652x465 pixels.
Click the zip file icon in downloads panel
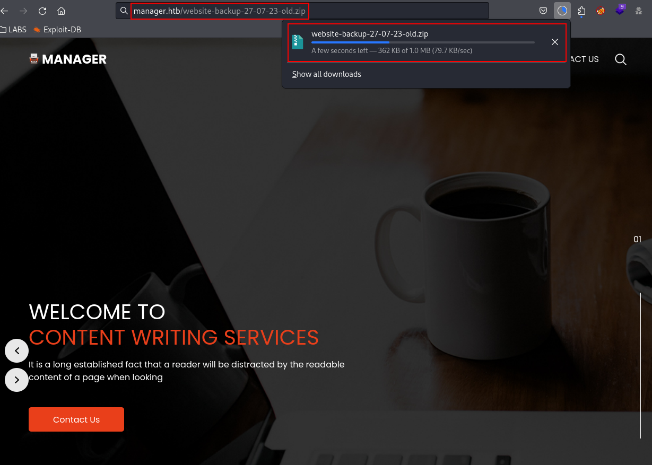[298, 42]
